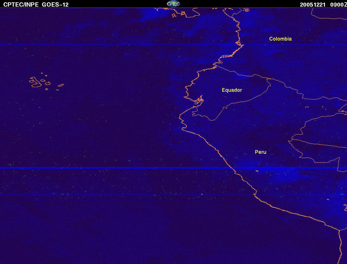347x264 pixels.
Task: Click the Equador country label
Action: click(x=232, y=90)
